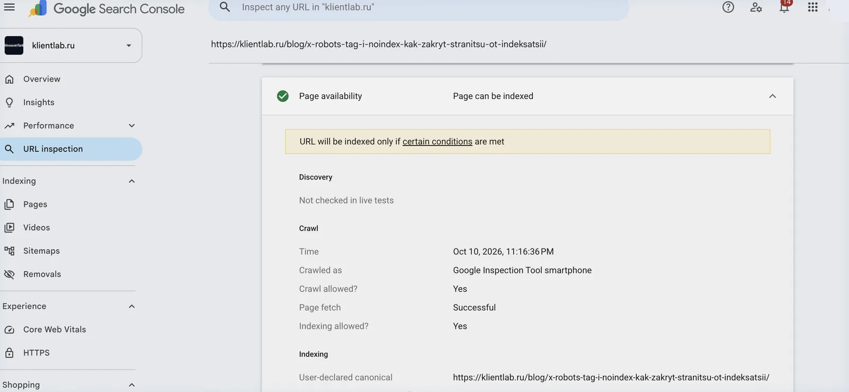Click the Insights lightbulb icon
849x392 pixels.
tap(9, 102)
